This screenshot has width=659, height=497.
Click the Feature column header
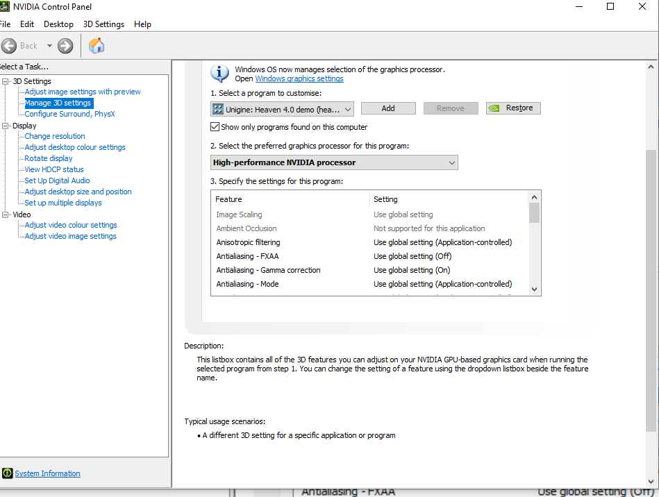290,199
